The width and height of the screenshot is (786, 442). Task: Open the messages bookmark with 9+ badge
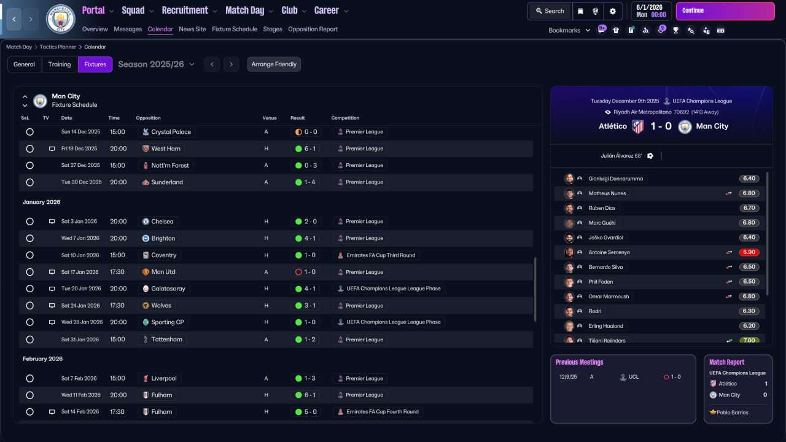[x=602, y=29]
